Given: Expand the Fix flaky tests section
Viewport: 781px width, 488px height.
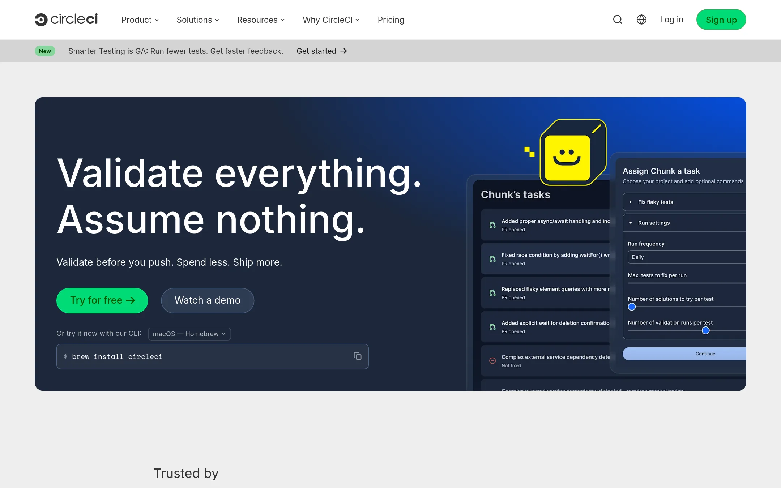Looking at the screenshot, I should tap(684, 202).
